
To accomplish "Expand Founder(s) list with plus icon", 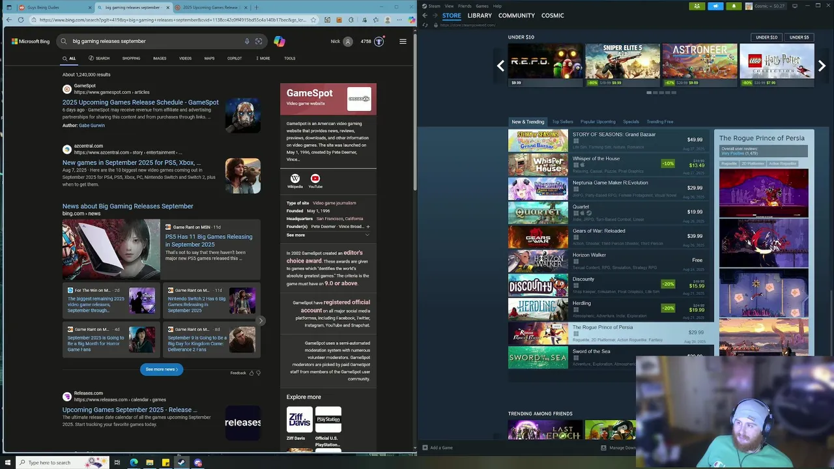I will (367, 227).
